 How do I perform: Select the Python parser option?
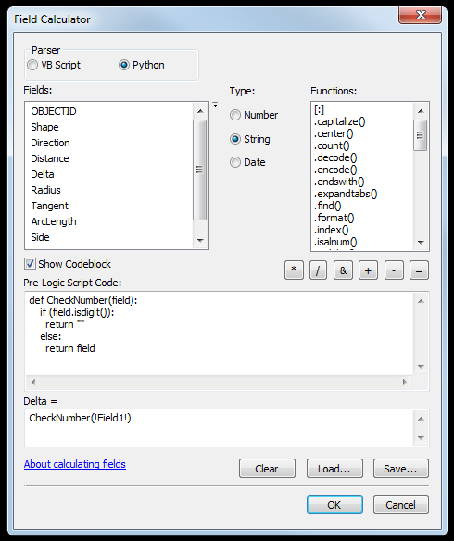click(142, 65)
